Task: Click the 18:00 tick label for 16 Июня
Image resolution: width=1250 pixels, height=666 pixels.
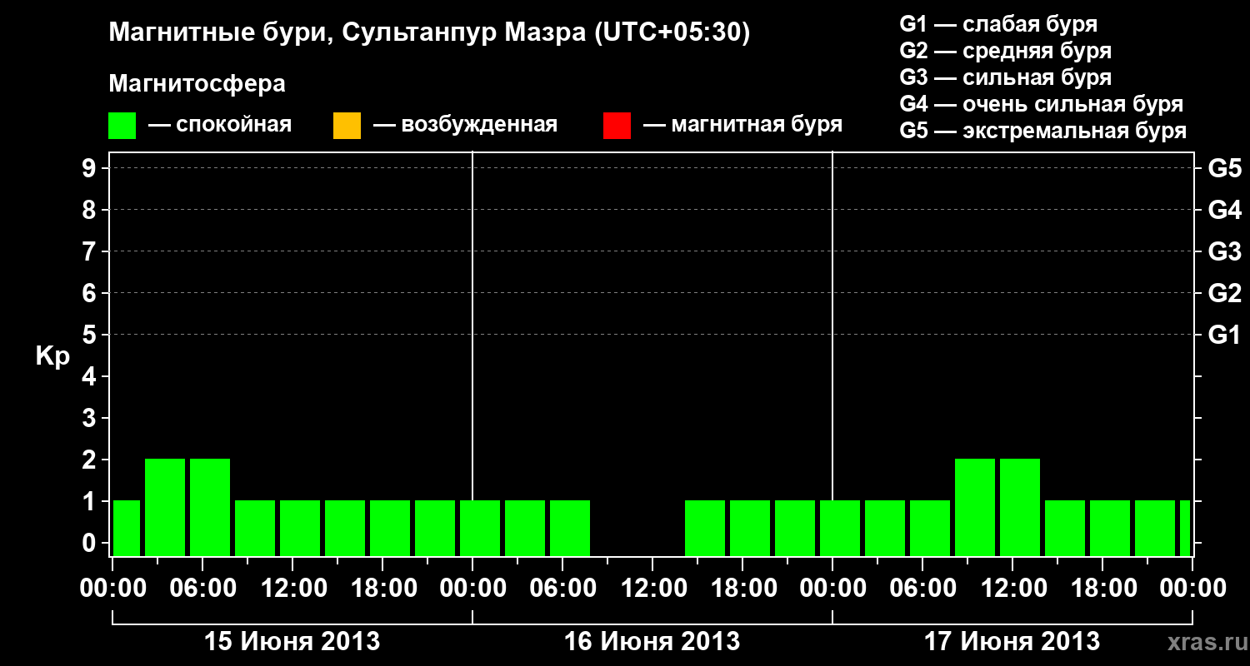Action: pos(743,588)
